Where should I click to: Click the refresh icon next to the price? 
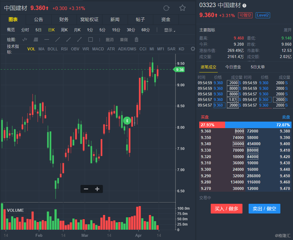pos(166,8)
